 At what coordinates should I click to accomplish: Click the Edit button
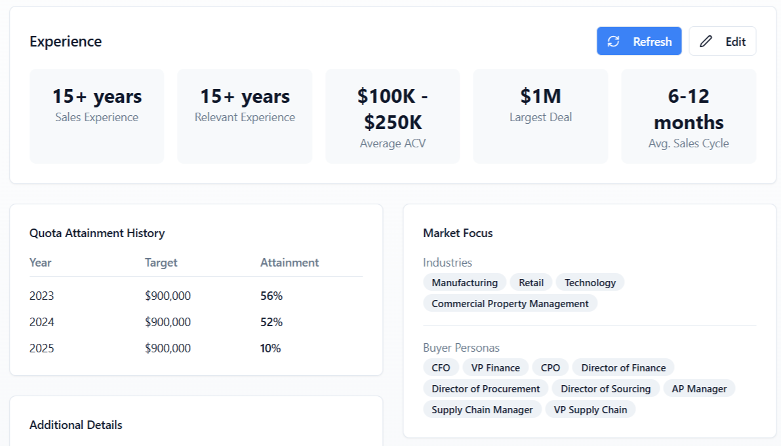722,41
